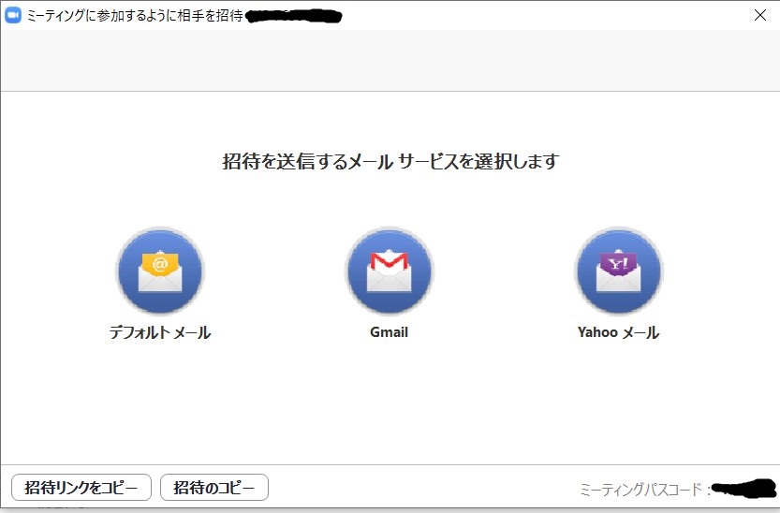Click heading 招待を送信するメール サービスを選択します

[x=390, y=162]
